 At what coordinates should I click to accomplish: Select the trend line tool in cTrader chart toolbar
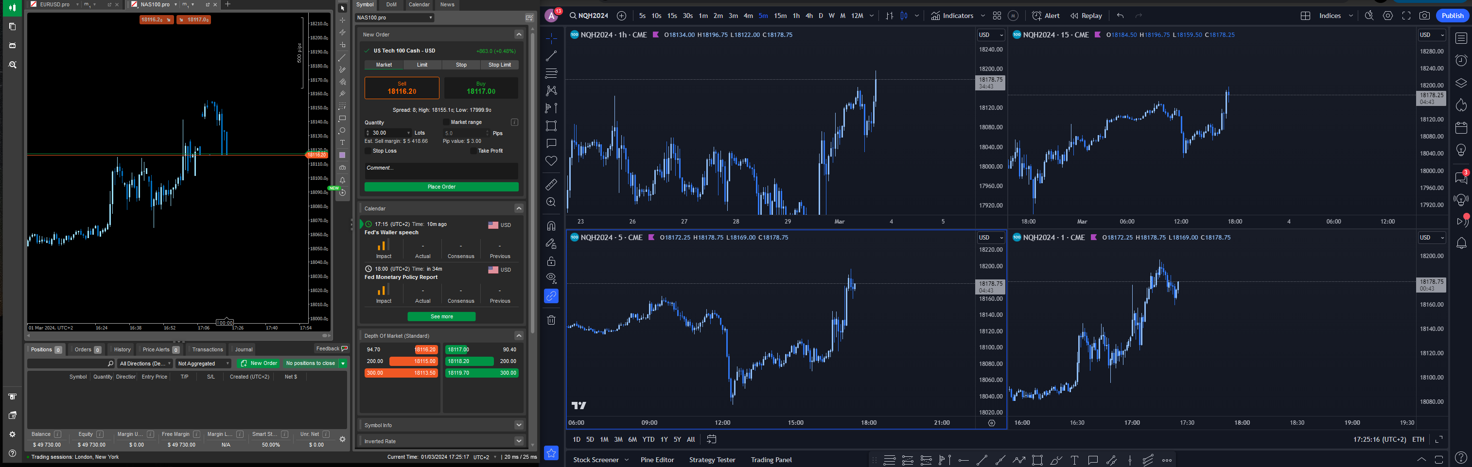tap(342, 58)
